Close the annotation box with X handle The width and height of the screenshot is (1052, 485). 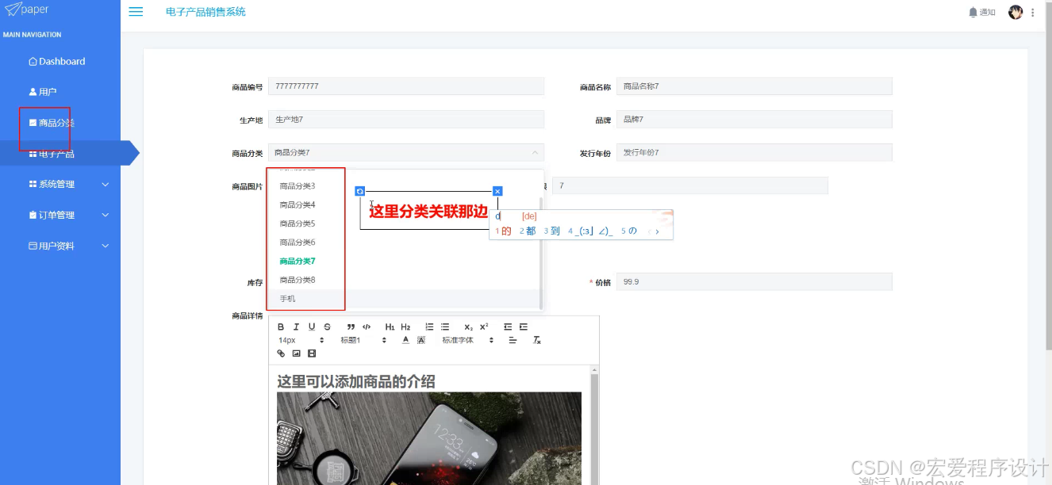[497, 191]
